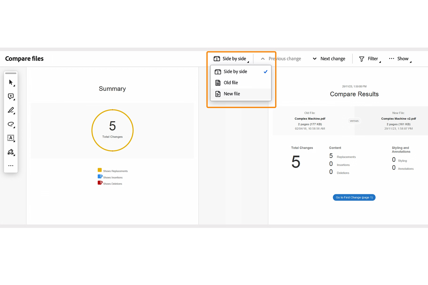Select the arrow selection tool
Screen dimensions: 428x285
(11, 82)
